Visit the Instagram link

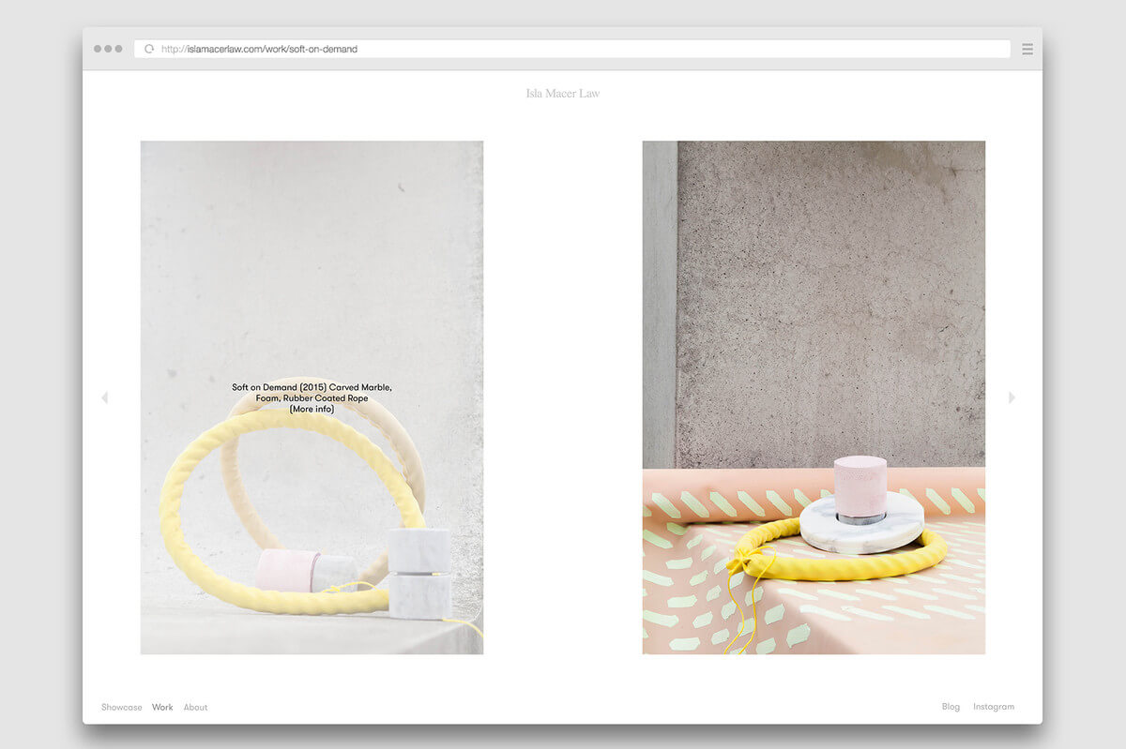click(x=994, y=707)
